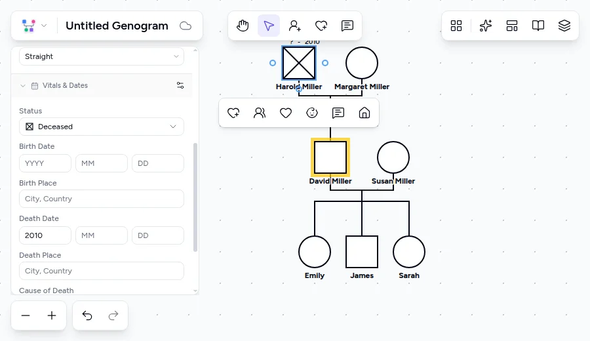Open the Straight line style dropdown

click(x=102, y=56)
